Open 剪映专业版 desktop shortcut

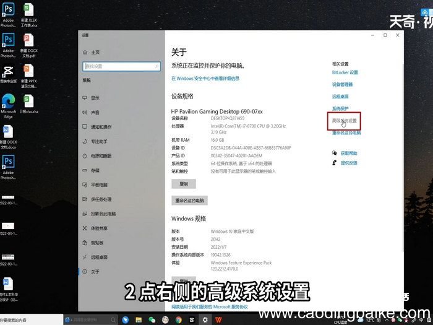[x=8, y=74]
